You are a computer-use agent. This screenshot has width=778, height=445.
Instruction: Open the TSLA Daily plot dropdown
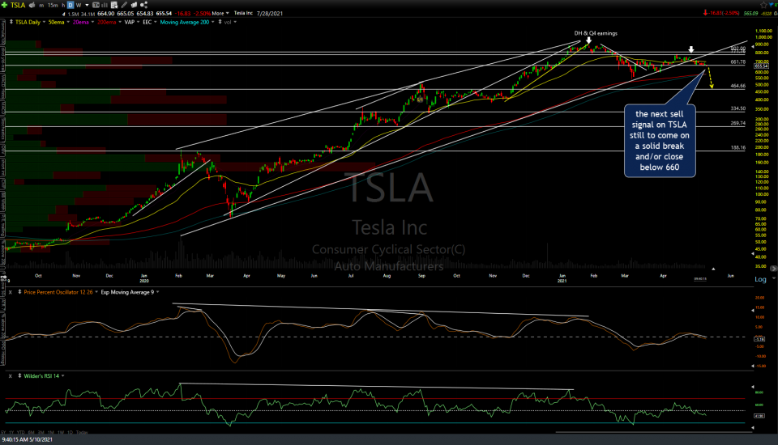coord(44,23)
